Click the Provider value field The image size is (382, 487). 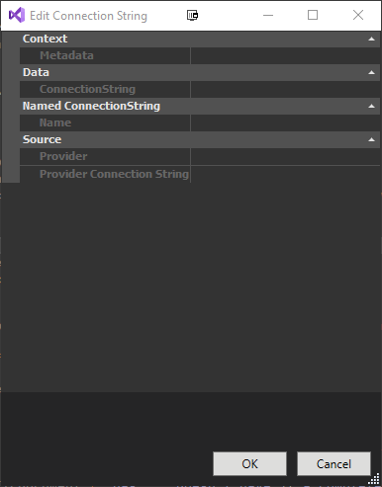[x=285, y=156]
